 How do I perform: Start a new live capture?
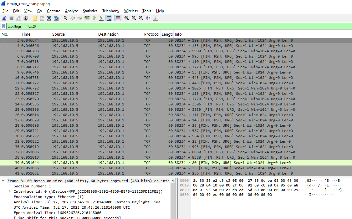click(4, 18)
